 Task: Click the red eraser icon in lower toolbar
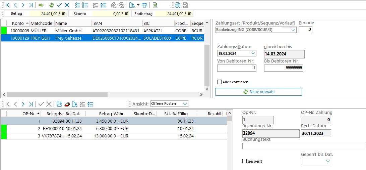pyautogui.click(x=67, y=104)
